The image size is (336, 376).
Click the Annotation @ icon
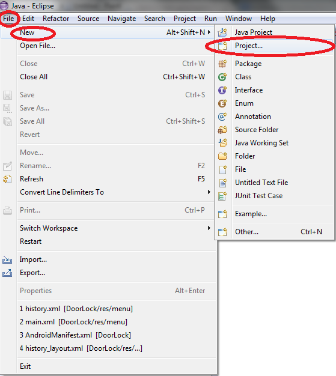click(x=222, y=117)
